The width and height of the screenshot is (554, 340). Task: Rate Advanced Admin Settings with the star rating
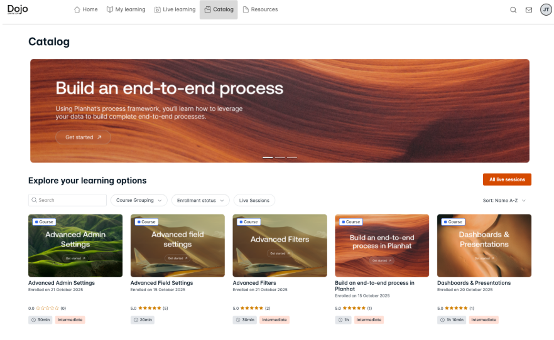pyautogui.click(x=47, y=308)
